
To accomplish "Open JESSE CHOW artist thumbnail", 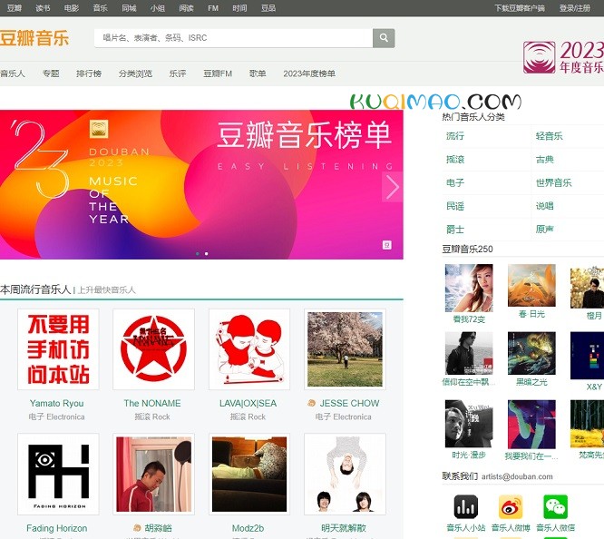I will 345,349.
